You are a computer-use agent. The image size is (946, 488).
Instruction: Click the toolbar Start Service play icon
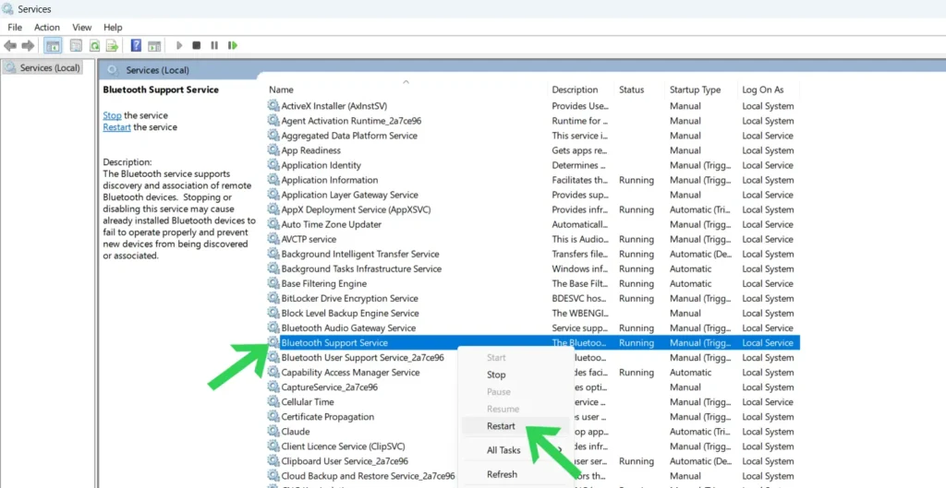click(179, 45)
